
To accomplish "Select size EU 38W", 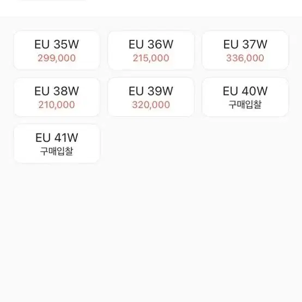I will (x=57, y=97).
